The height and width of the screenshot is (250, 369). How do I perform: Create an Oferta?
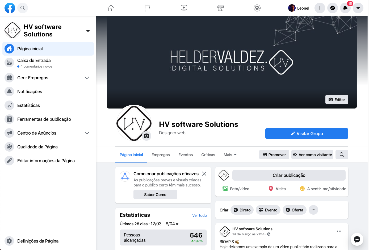click(295, 210)
